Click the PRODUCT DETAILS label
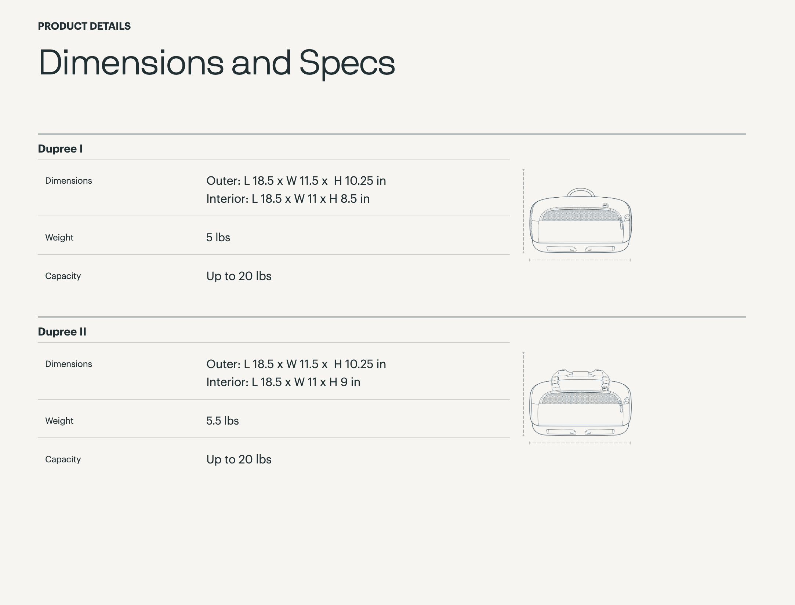 (x=84, y=26)
